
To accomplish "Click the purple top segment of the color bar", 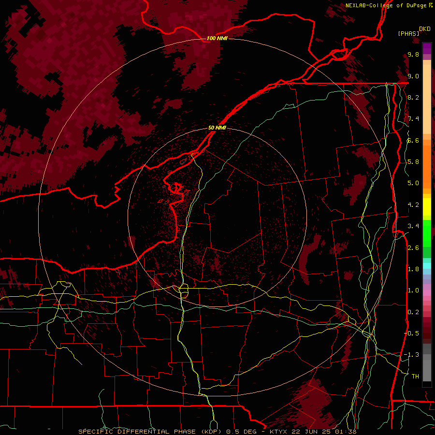I will coord(427,48).
